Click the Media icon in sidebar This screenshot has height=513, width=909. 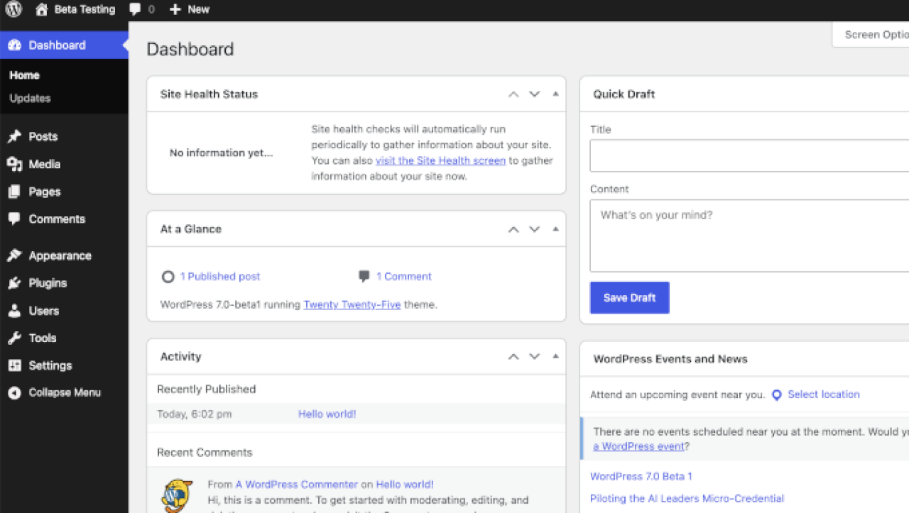pyautogui.click(x=14, y=164)
